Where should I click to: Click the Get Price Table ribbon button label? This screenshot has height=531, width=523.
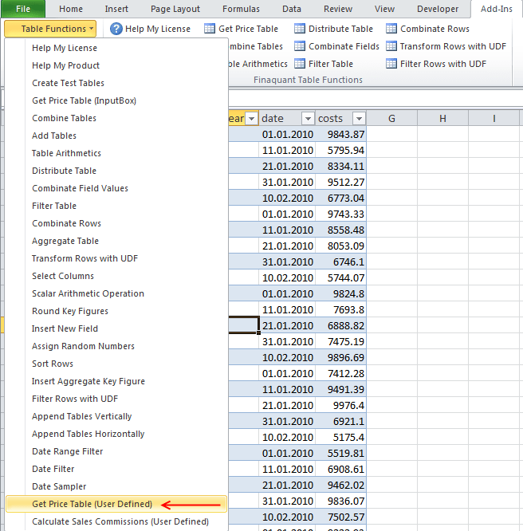(x=248, y=29)
